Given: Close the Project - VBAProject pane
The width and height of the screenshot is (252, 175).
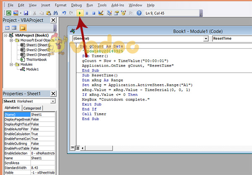Looking at the screenshot, I should point(53,20).
